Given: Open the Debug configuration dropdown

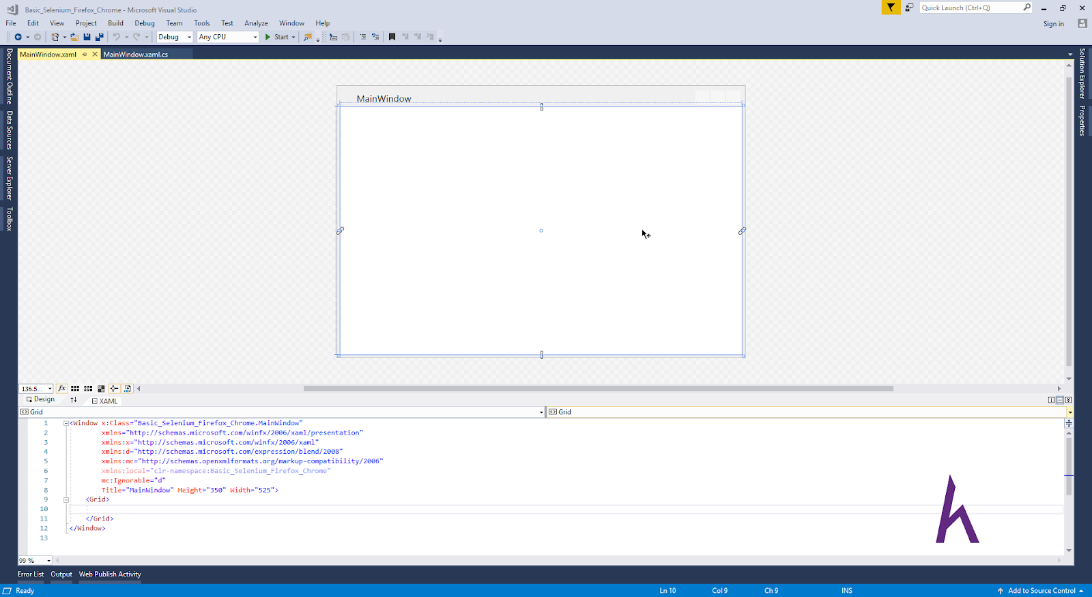Looking at the screenshot, I should click(x=189, y=37).
